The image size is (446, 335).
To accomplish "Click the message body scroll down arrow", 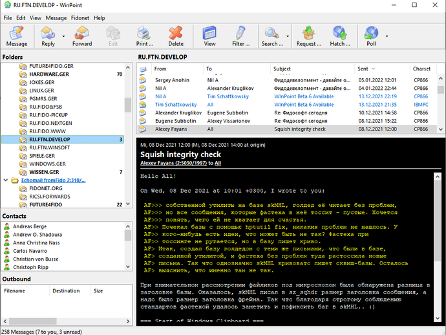I will 438,318.
